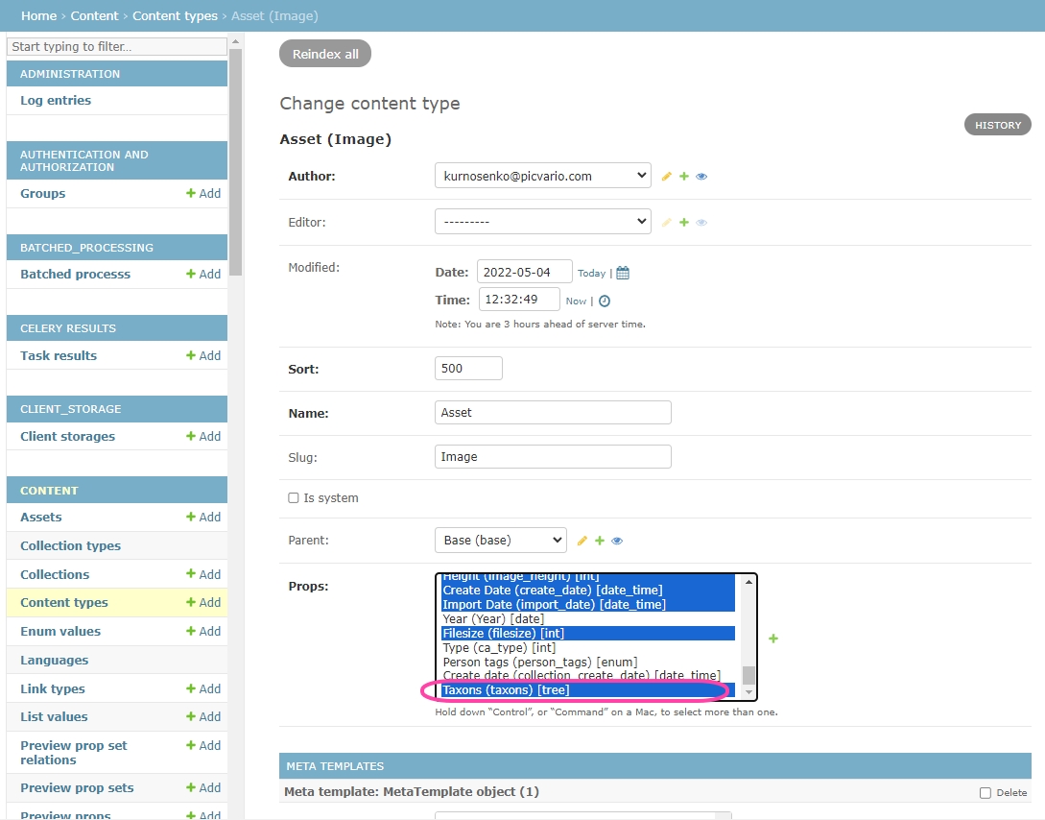Select Person tags (person_tags) [enum] prop
The width and height of the screenshot is (1045, 820).
[x=588, y=662]
